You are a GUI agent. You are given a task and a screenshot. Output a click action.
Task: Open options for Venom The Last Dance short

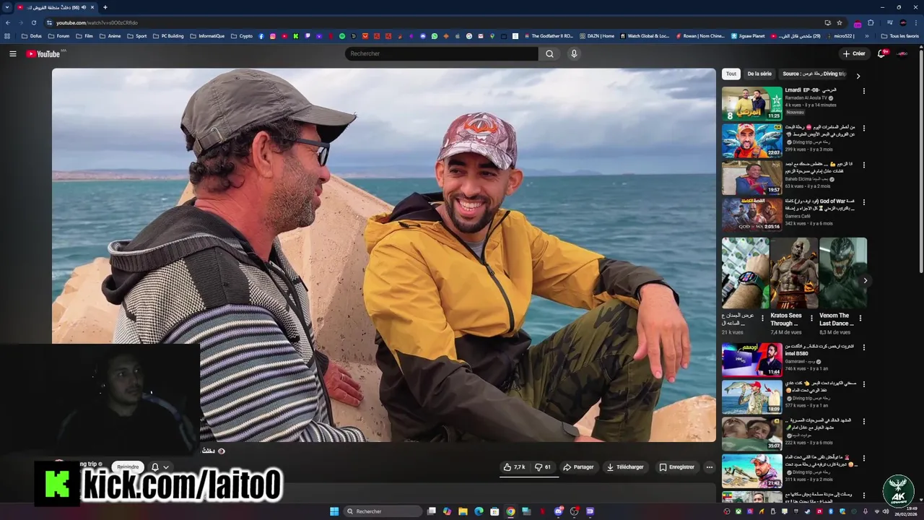860,318
